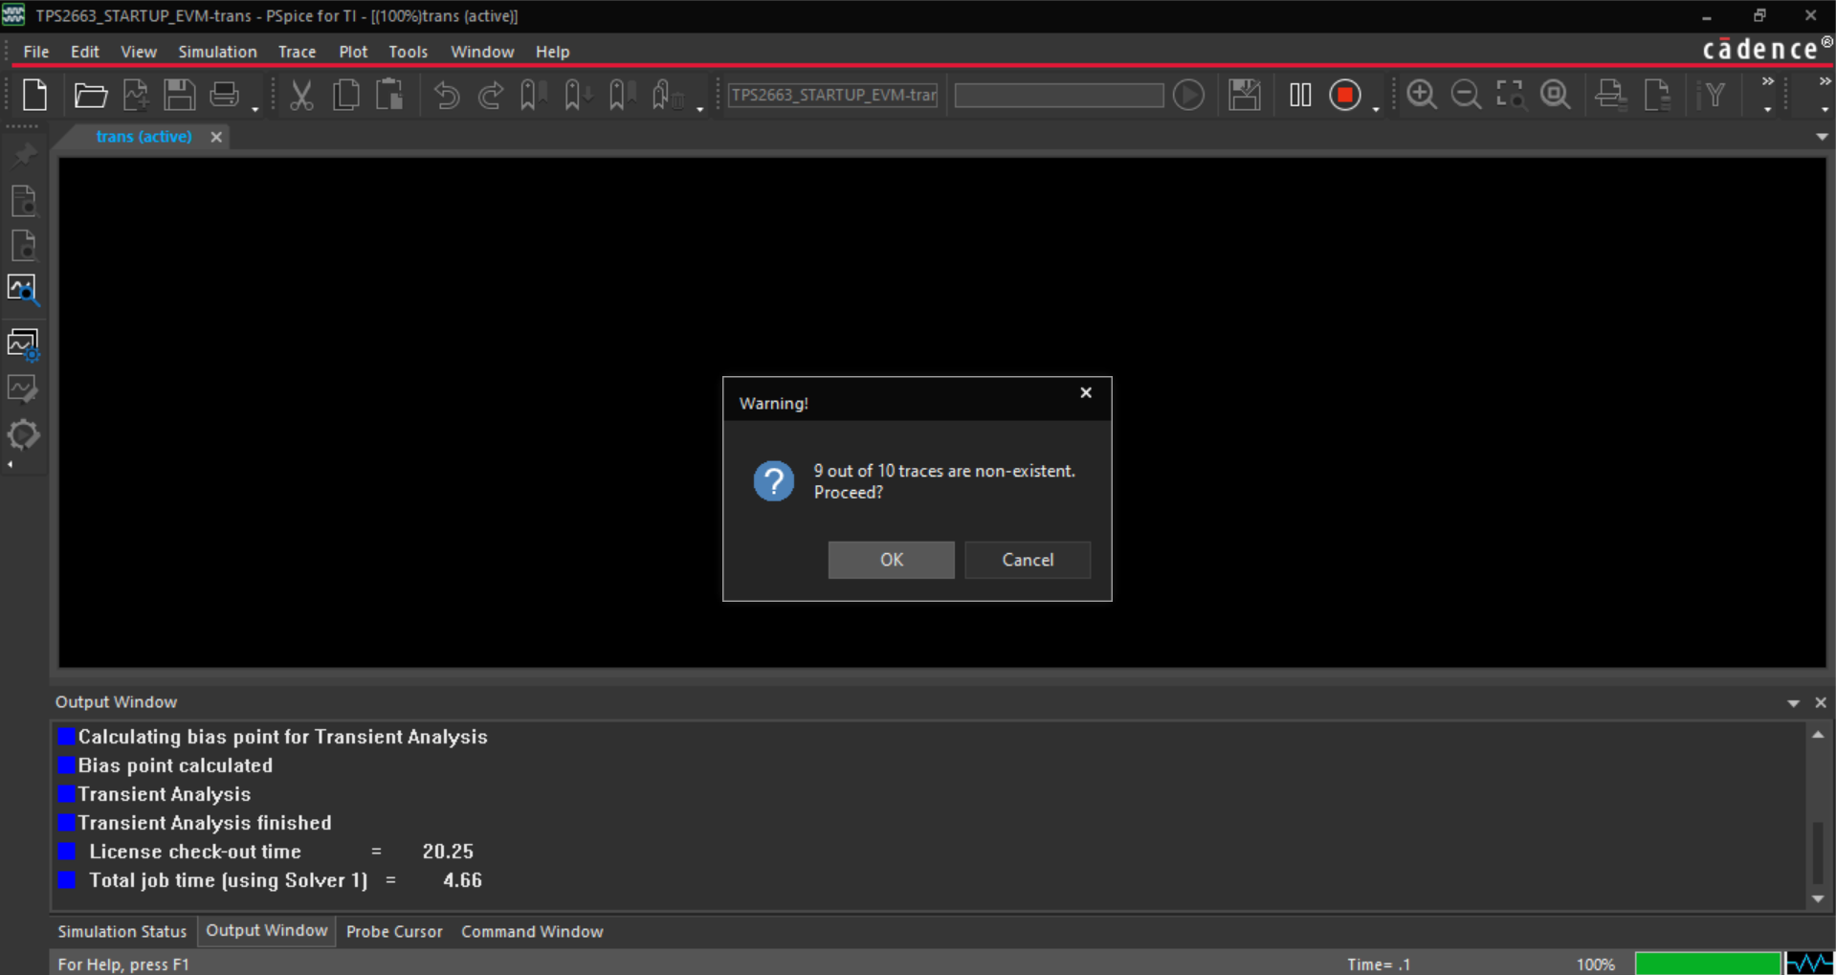This screenshot has height=975, width=1836.
Task: Open the Simulation menu
Action: (x=217, y=52)
